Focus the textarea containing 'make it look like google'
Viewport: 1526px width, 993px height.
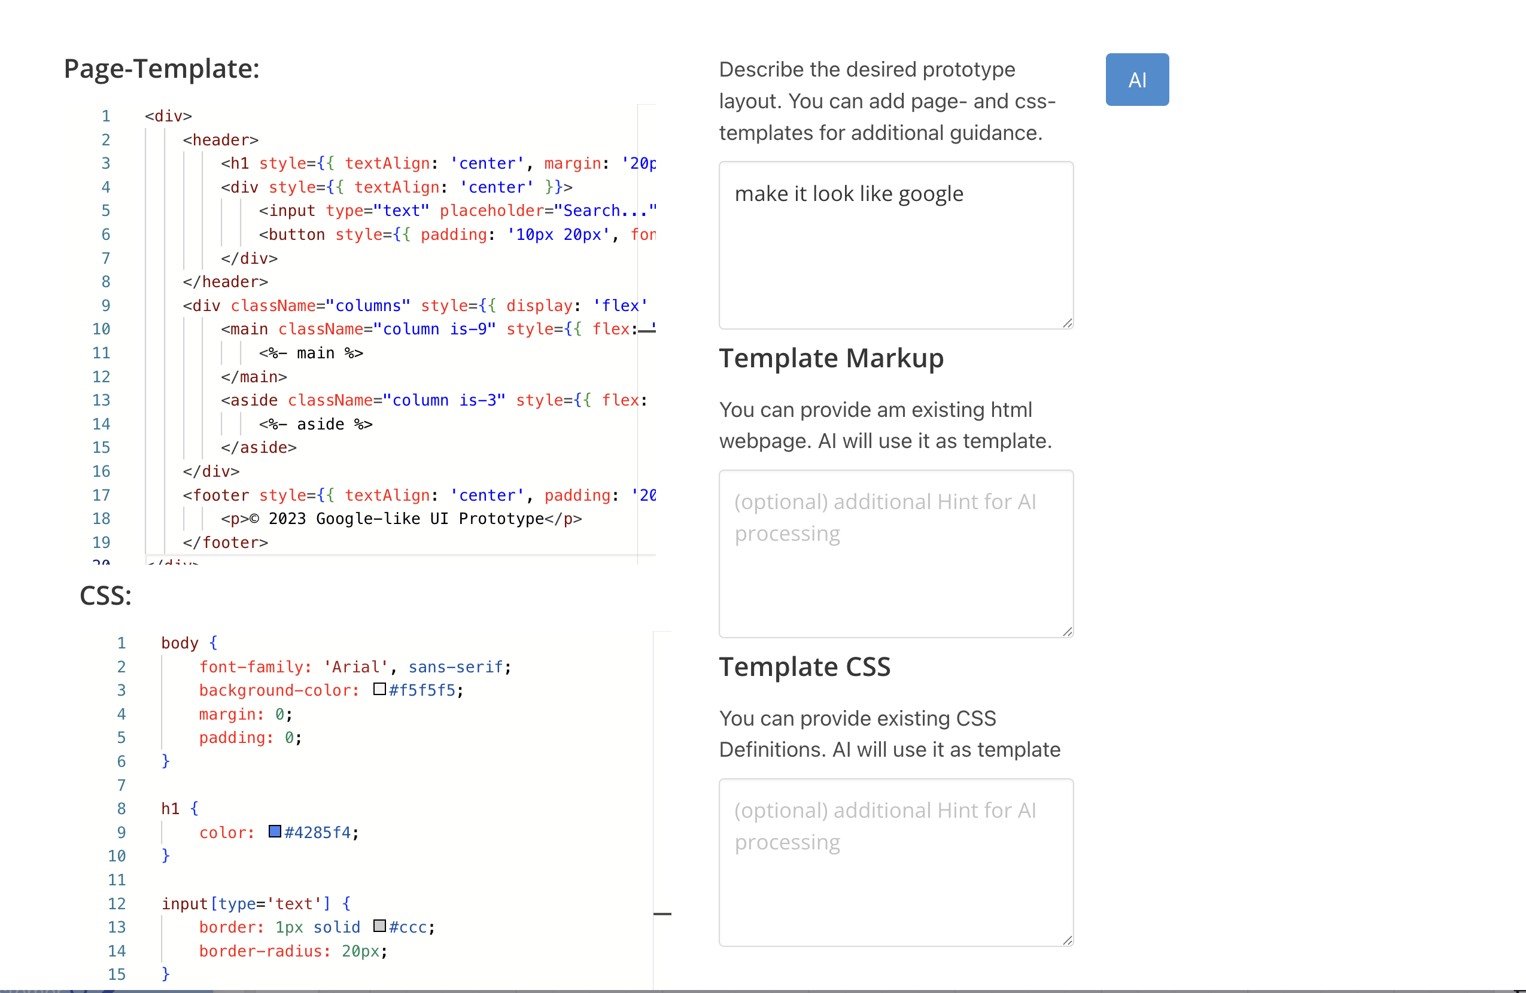coord(895,245)
